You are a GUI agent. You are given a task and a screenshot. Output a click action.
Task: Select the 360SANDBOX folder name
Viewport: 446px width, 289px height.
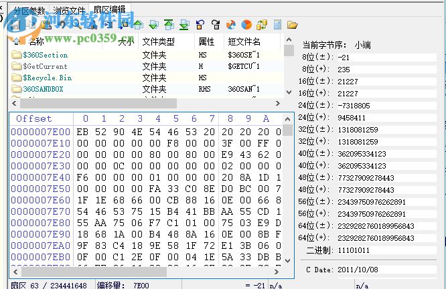coord(43,89)
